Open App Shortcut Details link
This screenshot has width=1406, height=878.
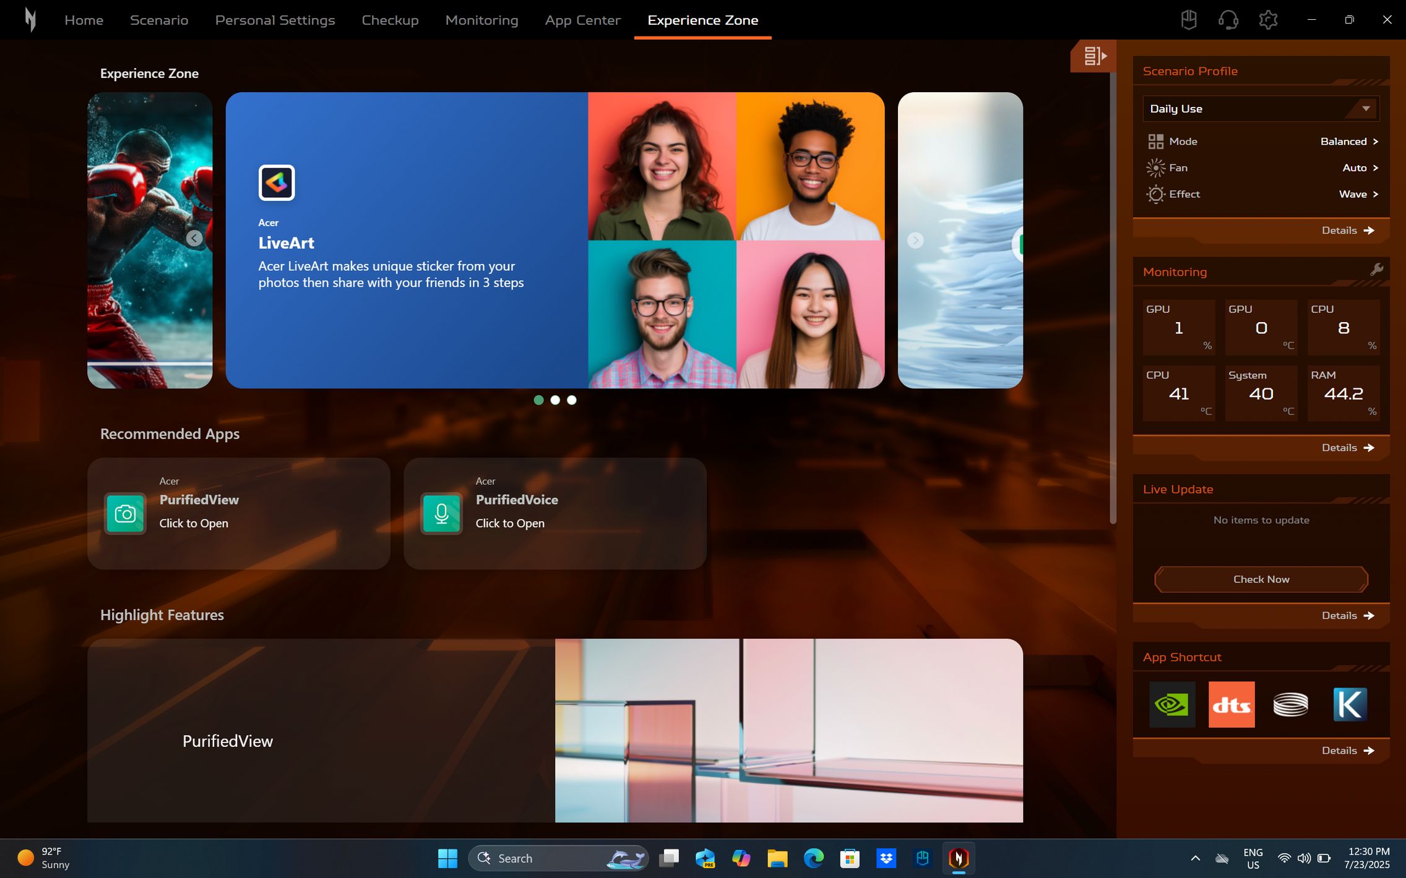(1348, 751)
